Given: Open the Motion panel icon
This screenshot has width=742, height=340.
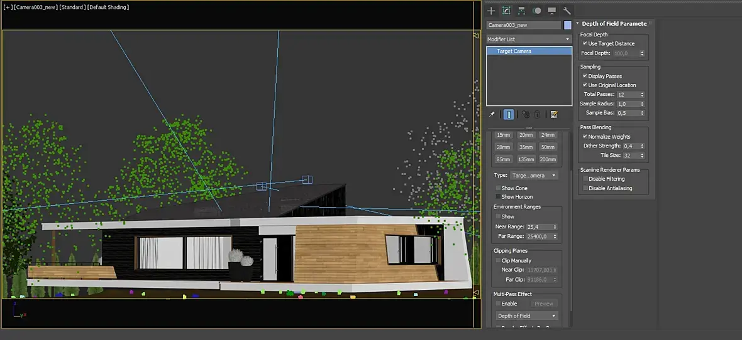Looking at the screenshot, I should pos(536,11).
